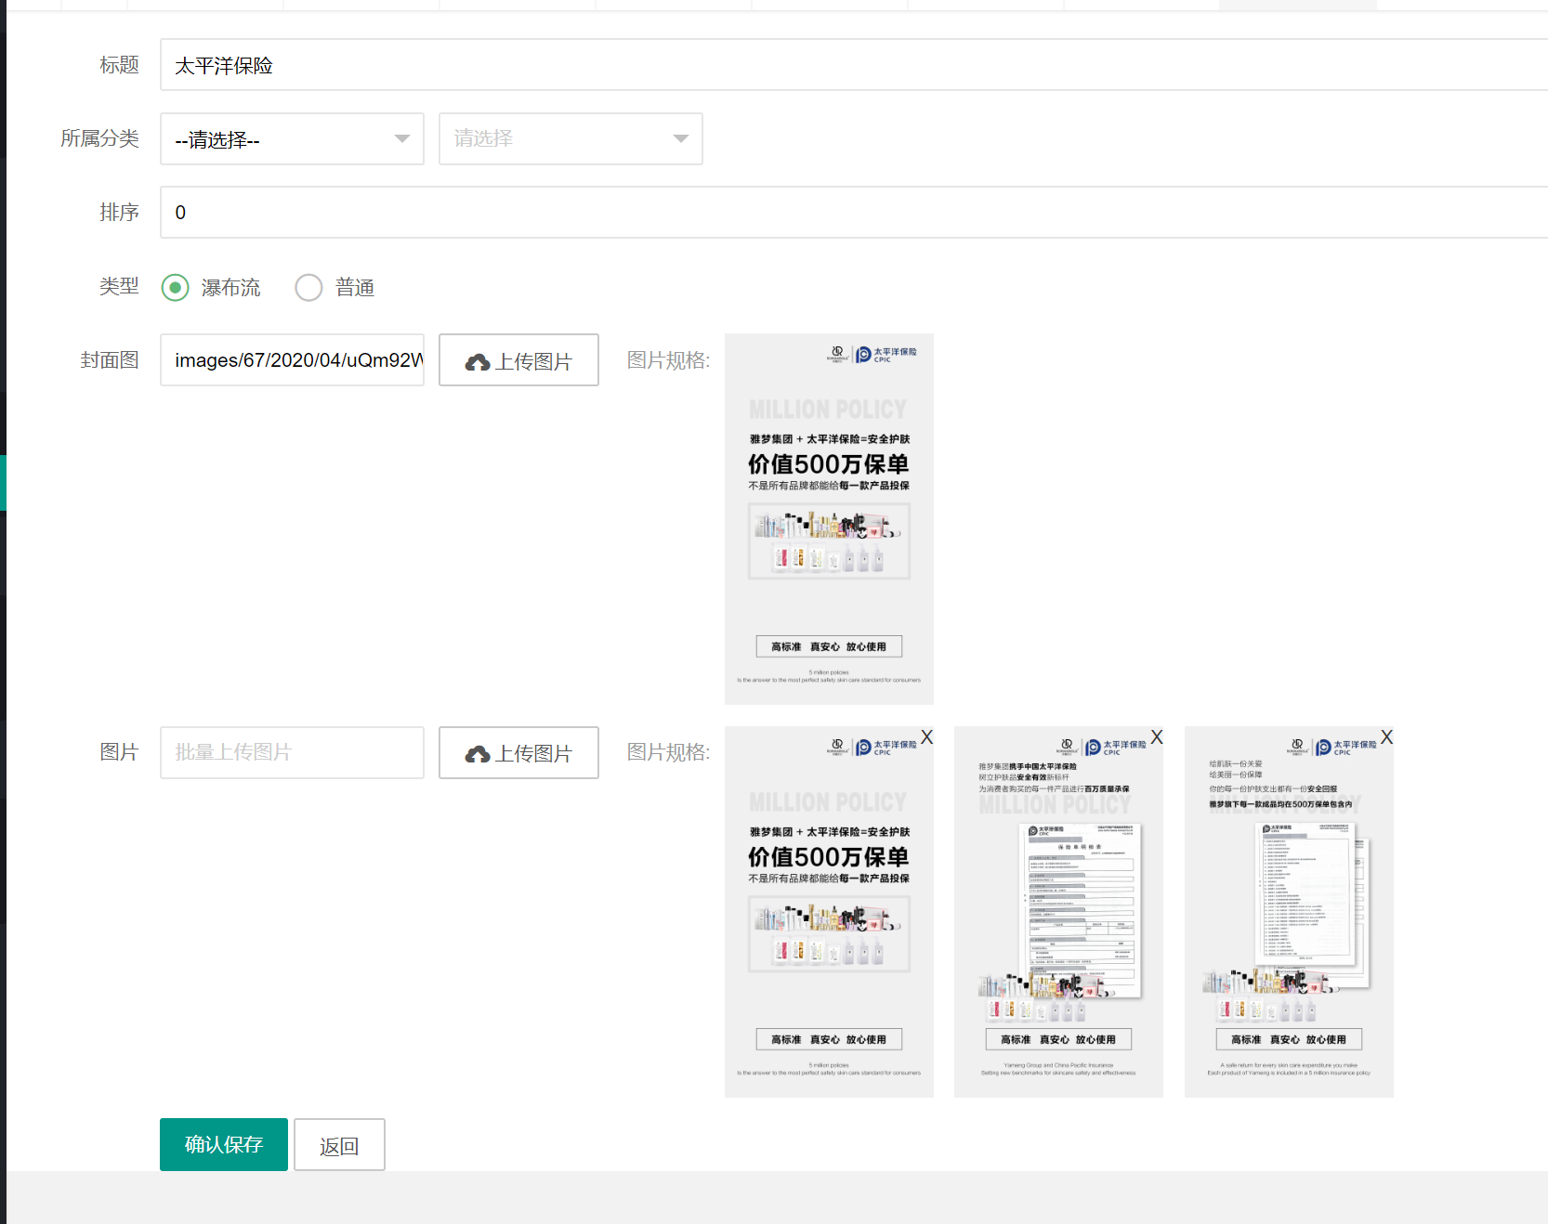Image resolution: width=1548 pixels, height=1224 pixels.
Task: Click the first gallery thumbnail 价值500万保单
Action: pos(829,912)
